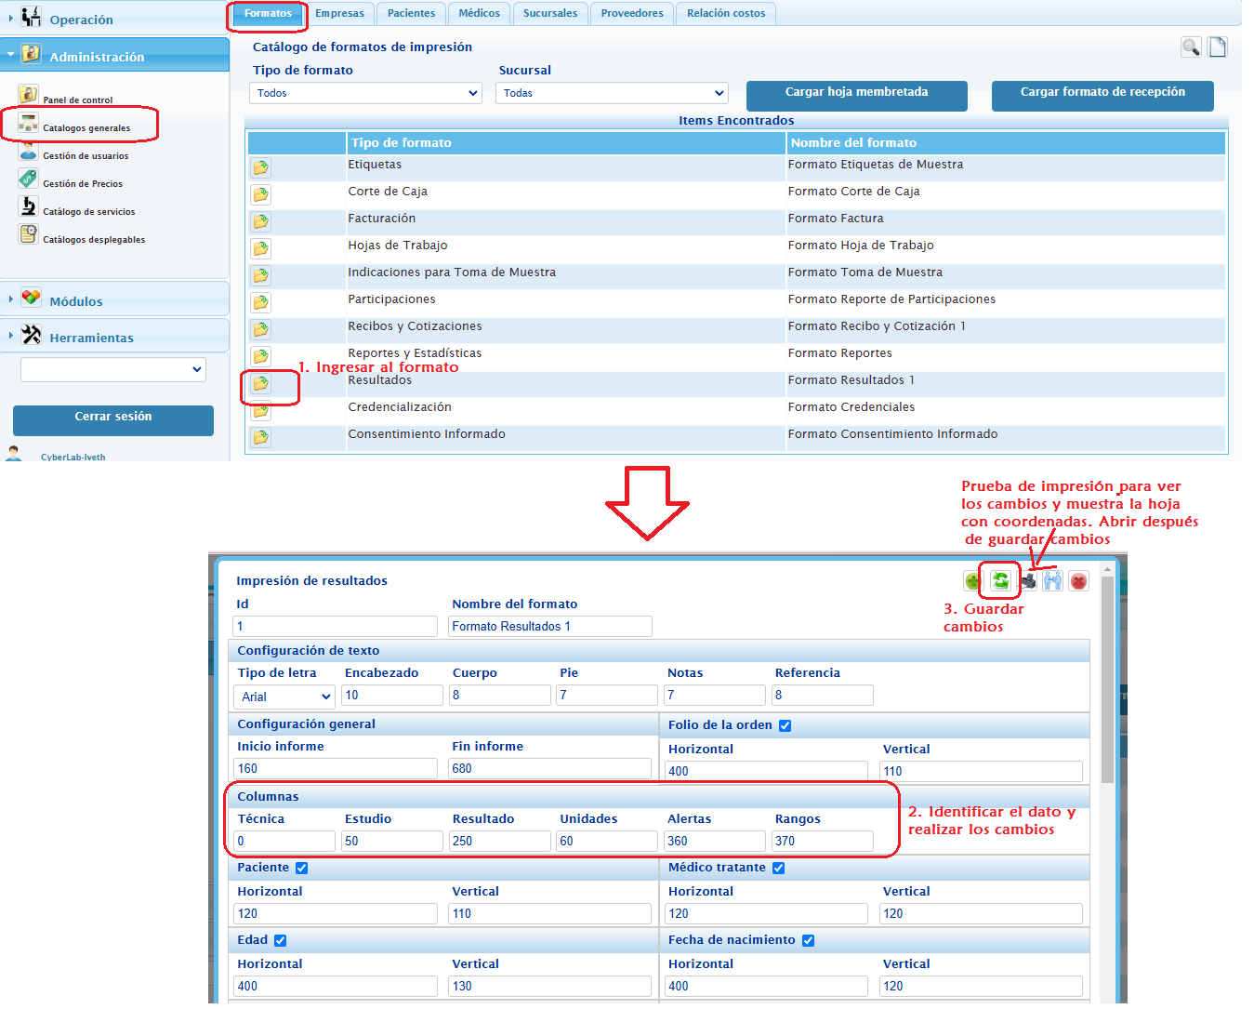Toggle the Edad checkbox
This screenshot has width=1254, height=1009.
click(280, 940)
